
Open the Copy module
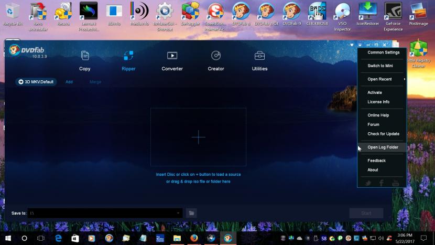84,61
